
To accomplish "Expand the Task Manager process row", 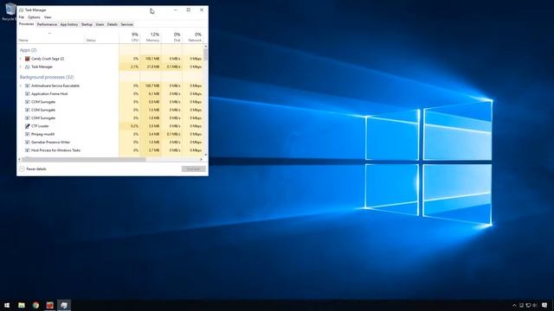I will tap(21, 67).
